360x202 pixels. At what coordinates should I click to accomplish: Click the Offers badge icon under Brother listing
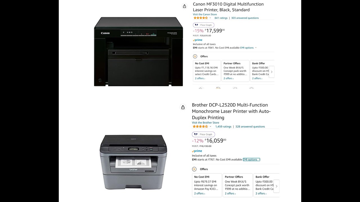click(194, 169)
